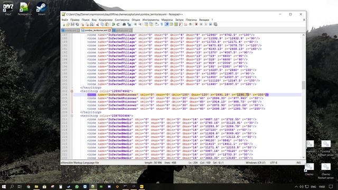Open the Макросы menu

[167, 20]
